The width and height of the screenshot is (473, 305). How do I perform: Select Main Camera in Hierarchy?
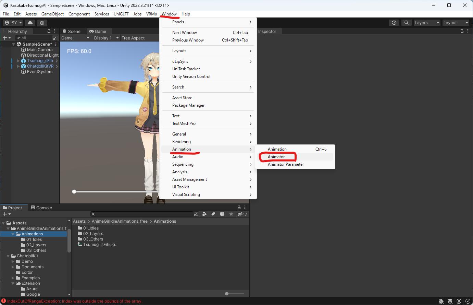click(x=40, y=50)
